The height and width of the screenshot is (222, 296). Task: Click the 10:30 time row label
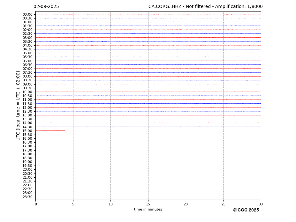27,96
